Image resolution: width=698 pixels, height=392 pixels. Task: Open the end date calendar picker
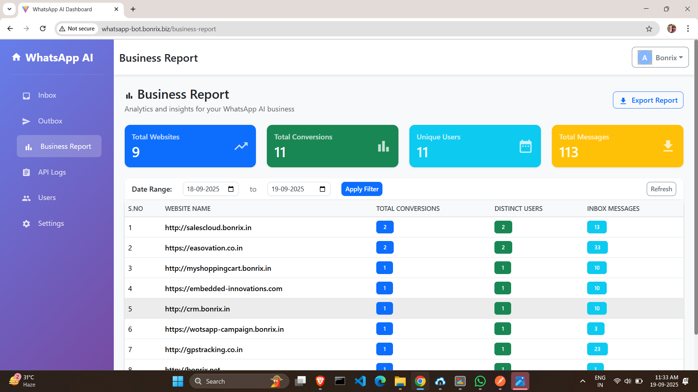point(322,189)
